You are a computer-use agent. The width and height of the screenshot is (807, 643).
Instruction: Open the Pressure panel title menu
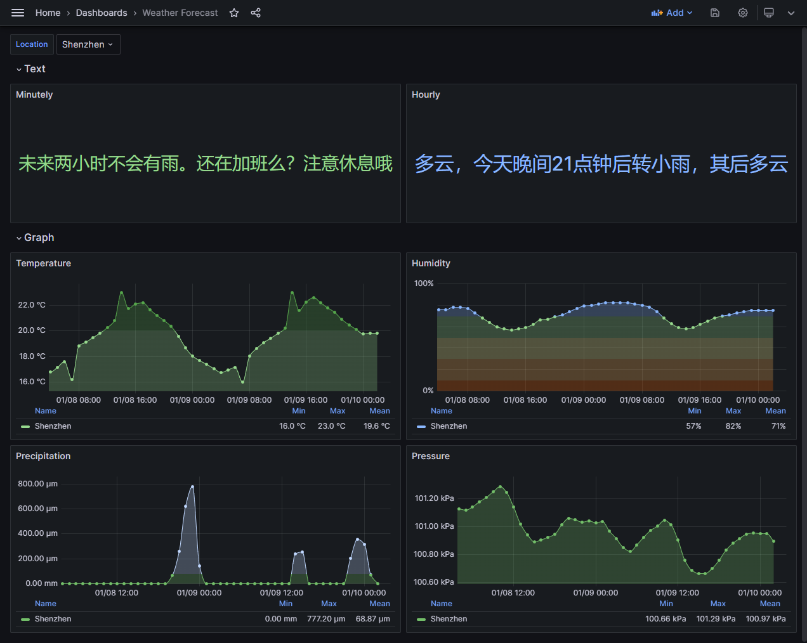click(x=431, y=456)
